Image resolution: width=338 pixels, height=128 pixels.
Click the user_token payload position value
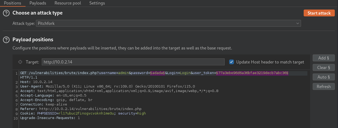[252, 73]
